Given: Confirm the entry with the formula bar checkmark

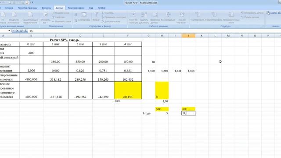Looking at the screenshot, I should (x=22, y=31).
